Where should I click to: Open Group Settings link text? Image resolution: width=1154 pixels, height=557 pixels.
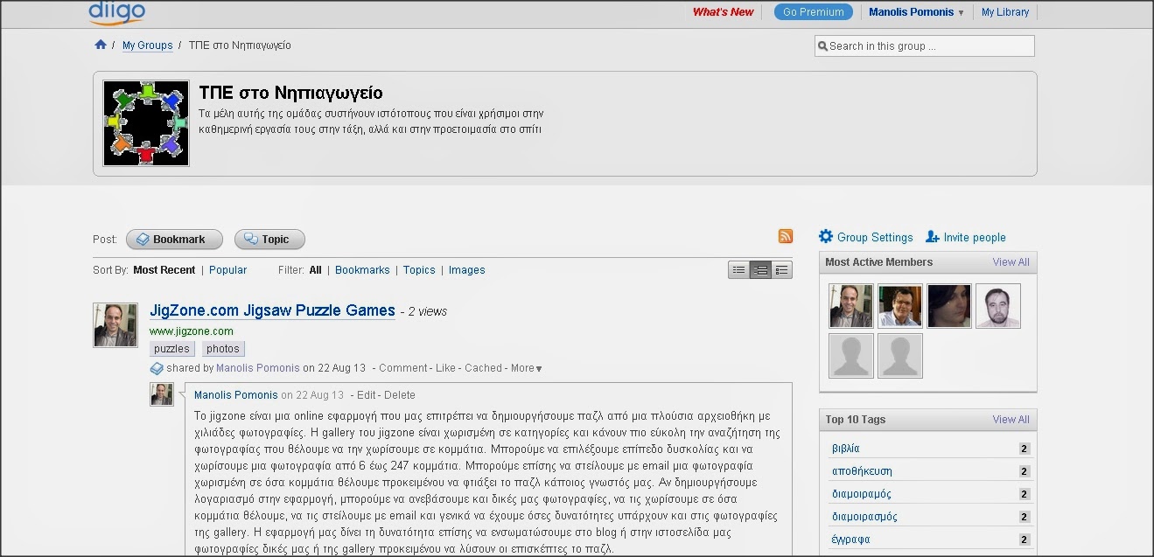pos(875,237)
